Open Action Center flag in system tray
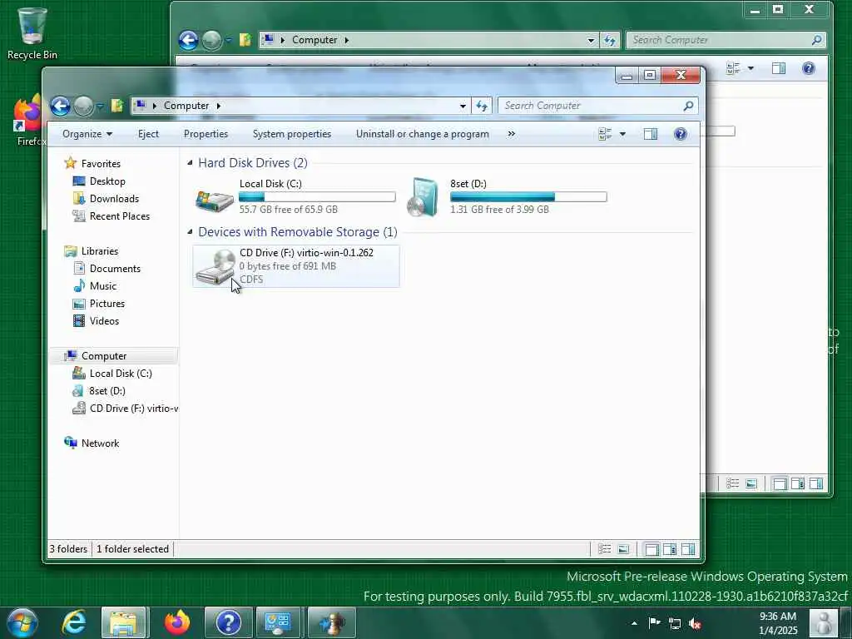Viewport: 852px width, 639px height. pos(654,622)
